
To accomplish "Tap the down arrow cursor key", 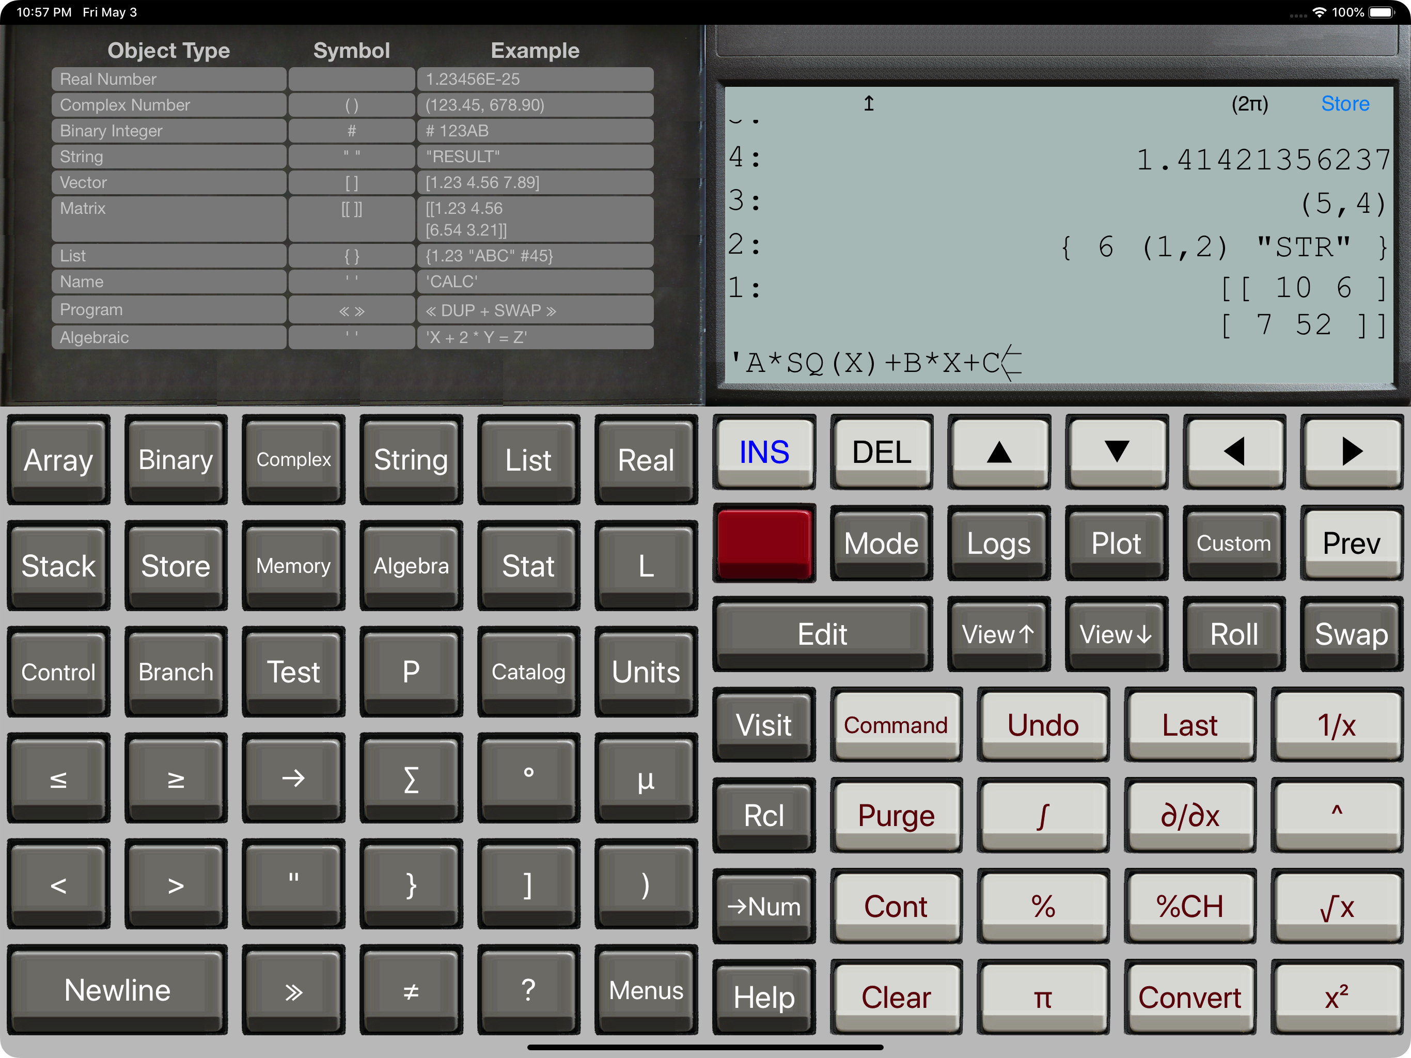I will tap(1116, 452).
